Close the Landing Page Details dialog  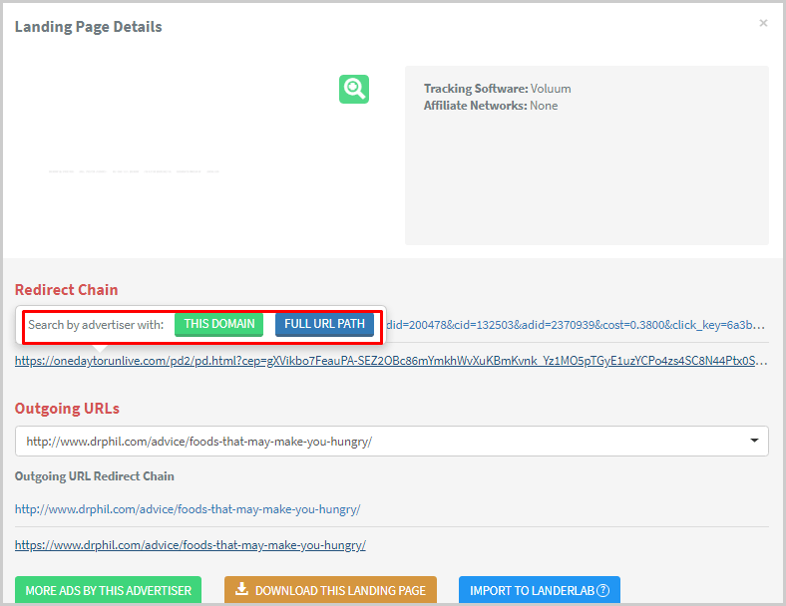[x=763, y=23]
